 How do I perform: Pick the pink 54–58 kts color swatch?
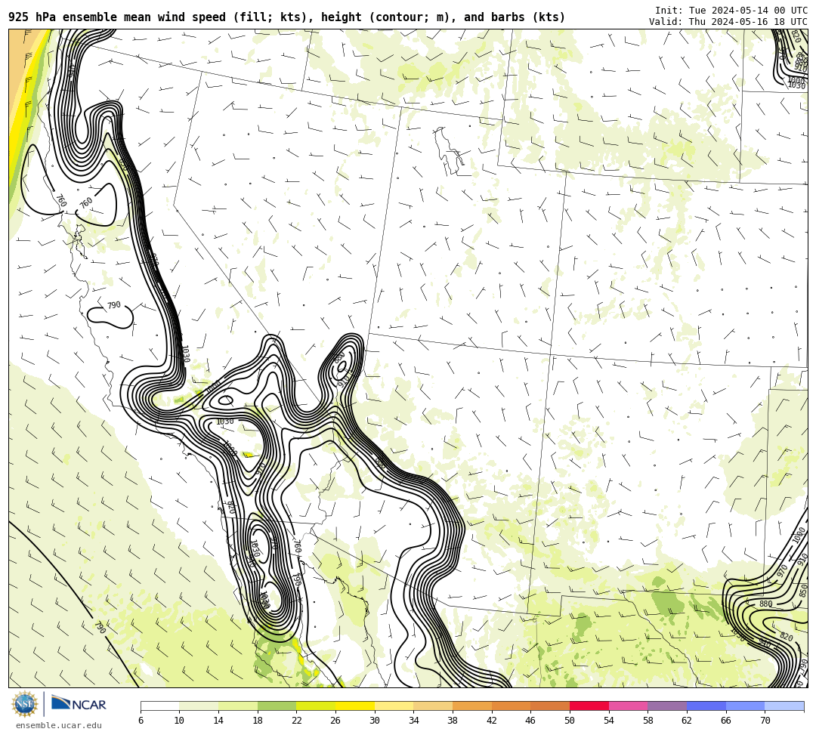[628, 706]
